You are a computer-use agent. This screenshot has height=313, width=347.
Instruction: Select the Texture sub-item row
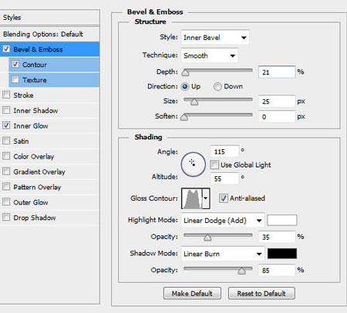click(54, 80)
